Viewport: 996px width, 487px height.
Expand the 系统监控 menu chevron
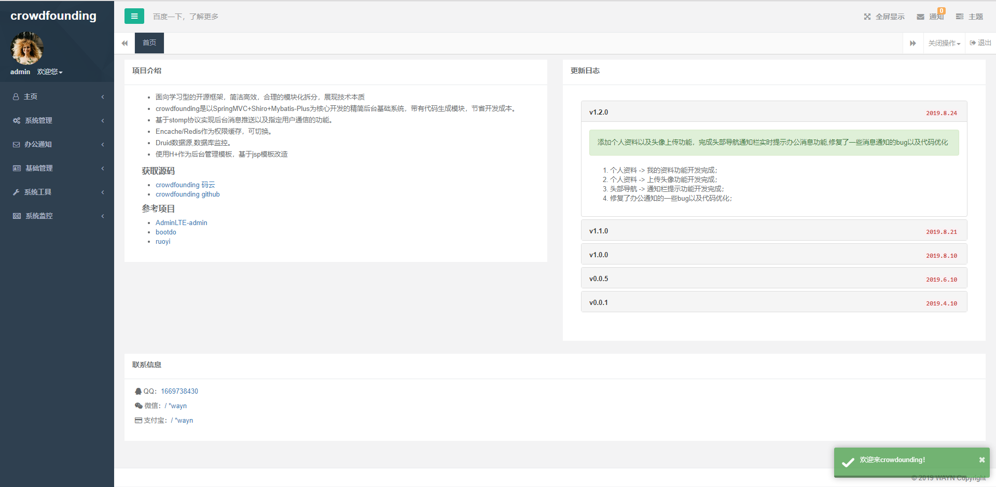103,216
